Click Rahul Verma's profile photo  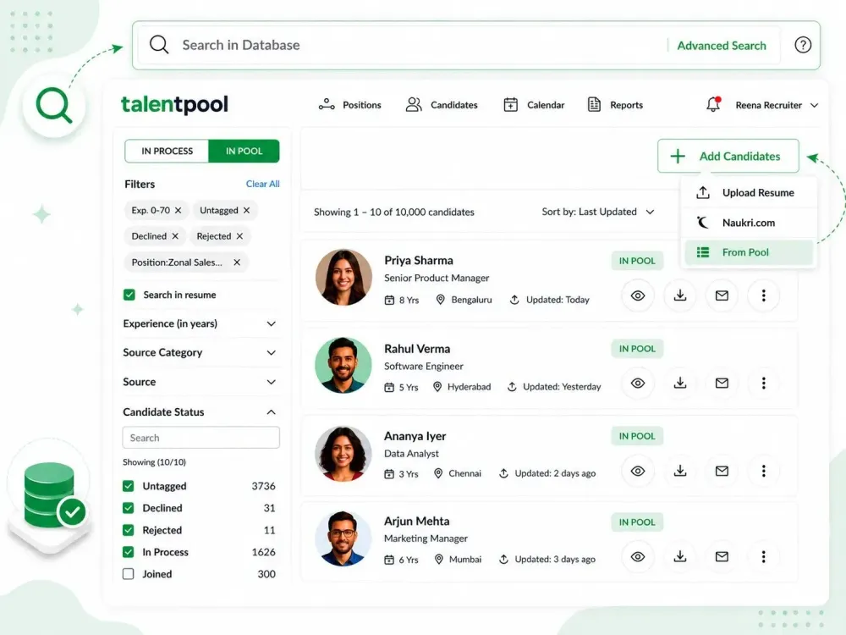click(x=343, y=366)
